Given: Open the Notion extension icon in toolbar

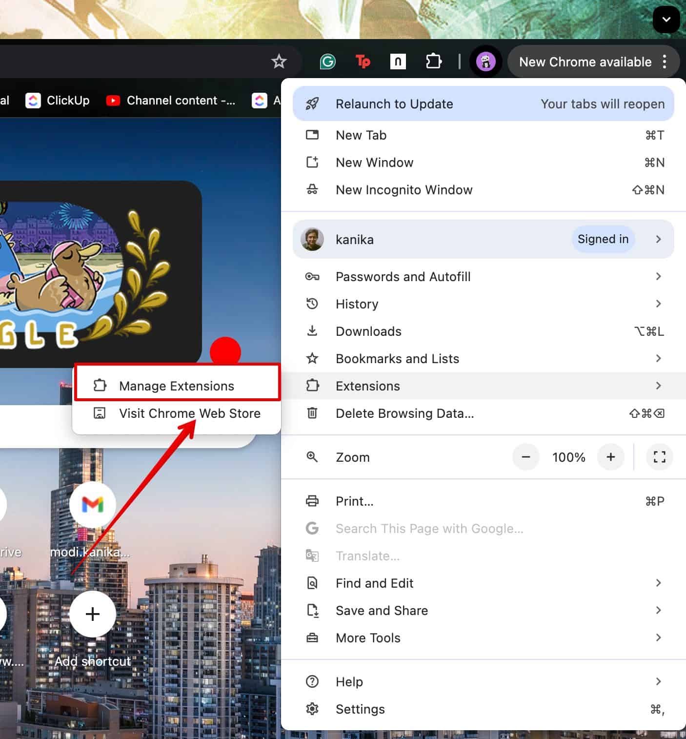Looking at the screenshot, I should pyautogui.click(x=398, y=62).
